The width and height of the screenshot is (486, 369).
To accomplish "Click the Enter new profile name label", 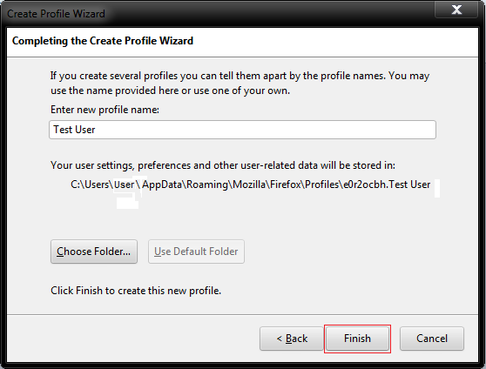I will (105, 110).
